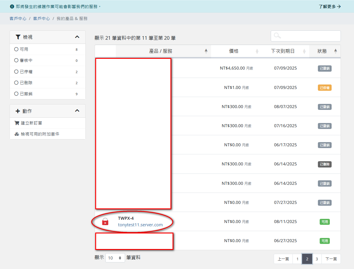Click the shopping cart icon for new order
This screenshot has height=269, width=354.
[17, 123]
